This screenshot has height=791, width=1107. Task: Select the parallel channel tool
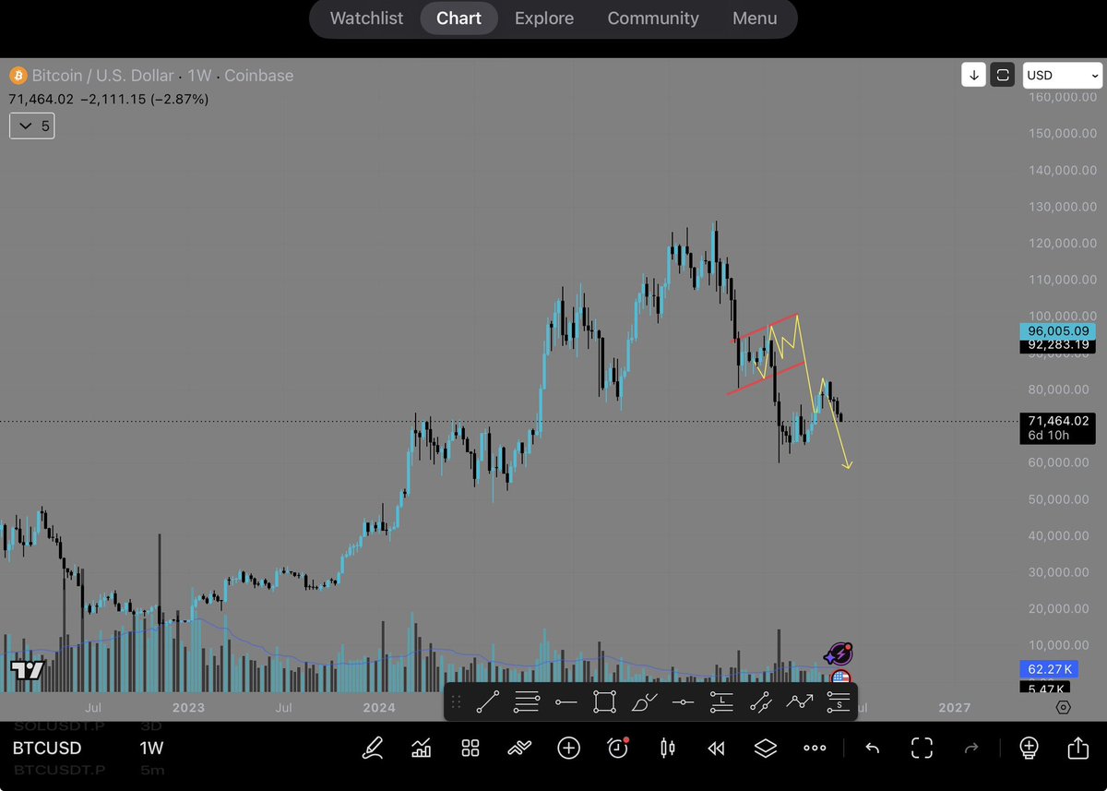(x=760, y=702)
